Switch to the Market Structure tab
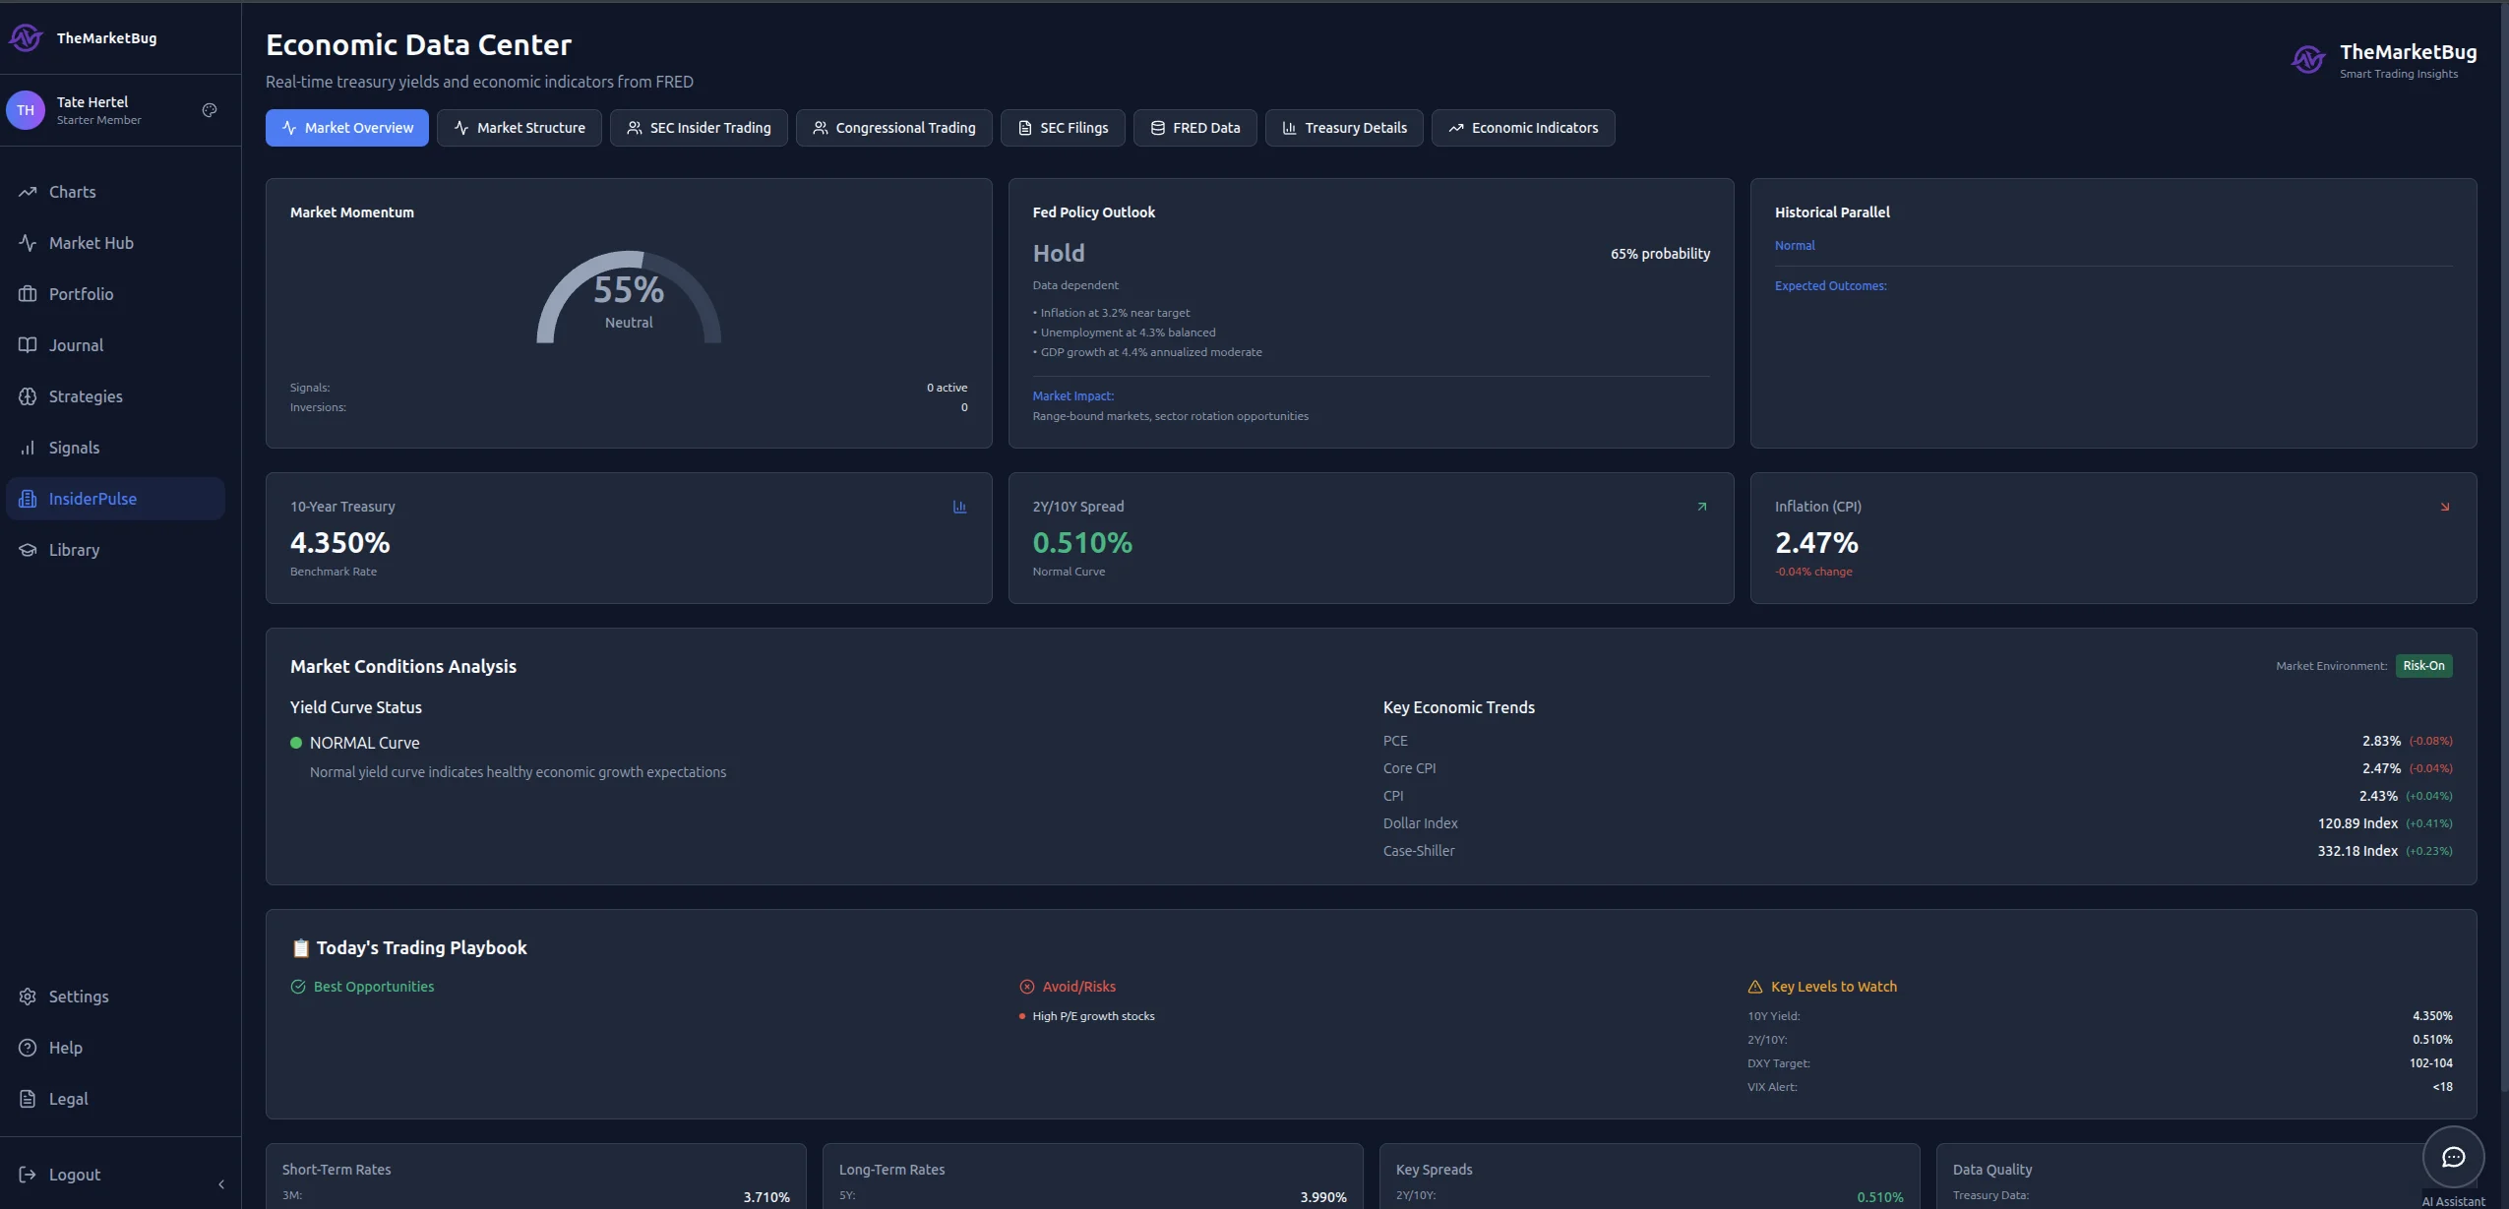This screenshot has height=1209, width=2509. (520, 128)
